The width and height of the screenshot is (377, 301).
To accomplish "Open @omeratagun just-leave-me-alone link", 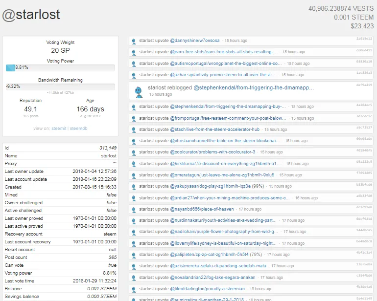I will 222,175.
